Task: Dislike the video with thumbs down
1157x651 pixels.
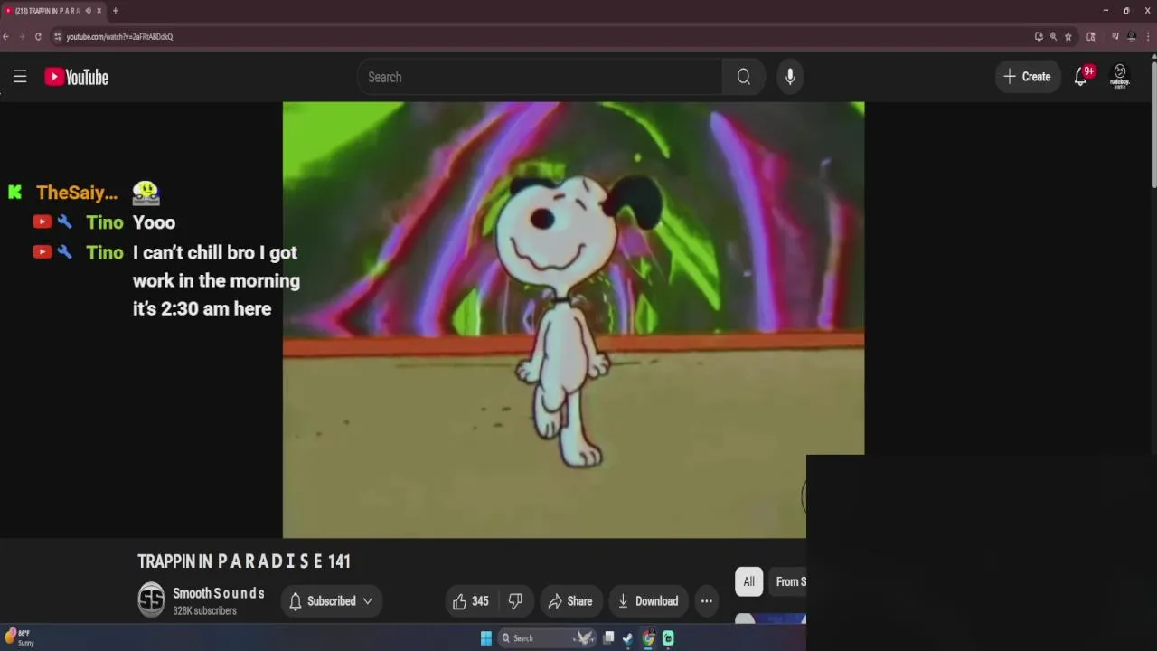Action: point(515,601)
